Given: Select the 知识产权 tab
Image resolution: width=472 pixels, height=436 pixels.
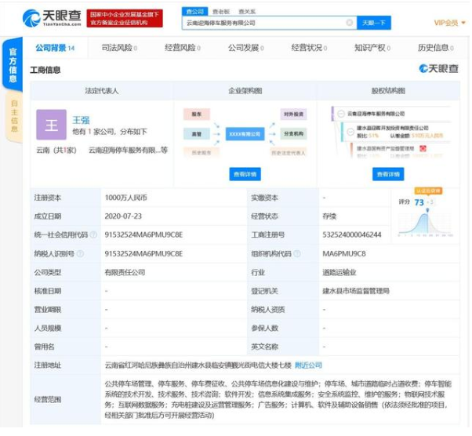Looking at the screenshot, I should click(371, 48).
